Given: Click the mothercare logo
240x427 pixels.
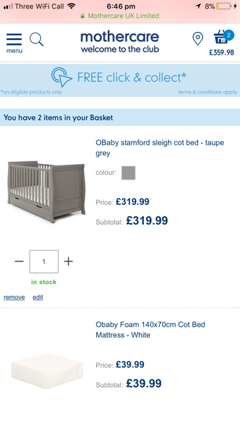Looking at the screenshot, I should coord(120,41).
